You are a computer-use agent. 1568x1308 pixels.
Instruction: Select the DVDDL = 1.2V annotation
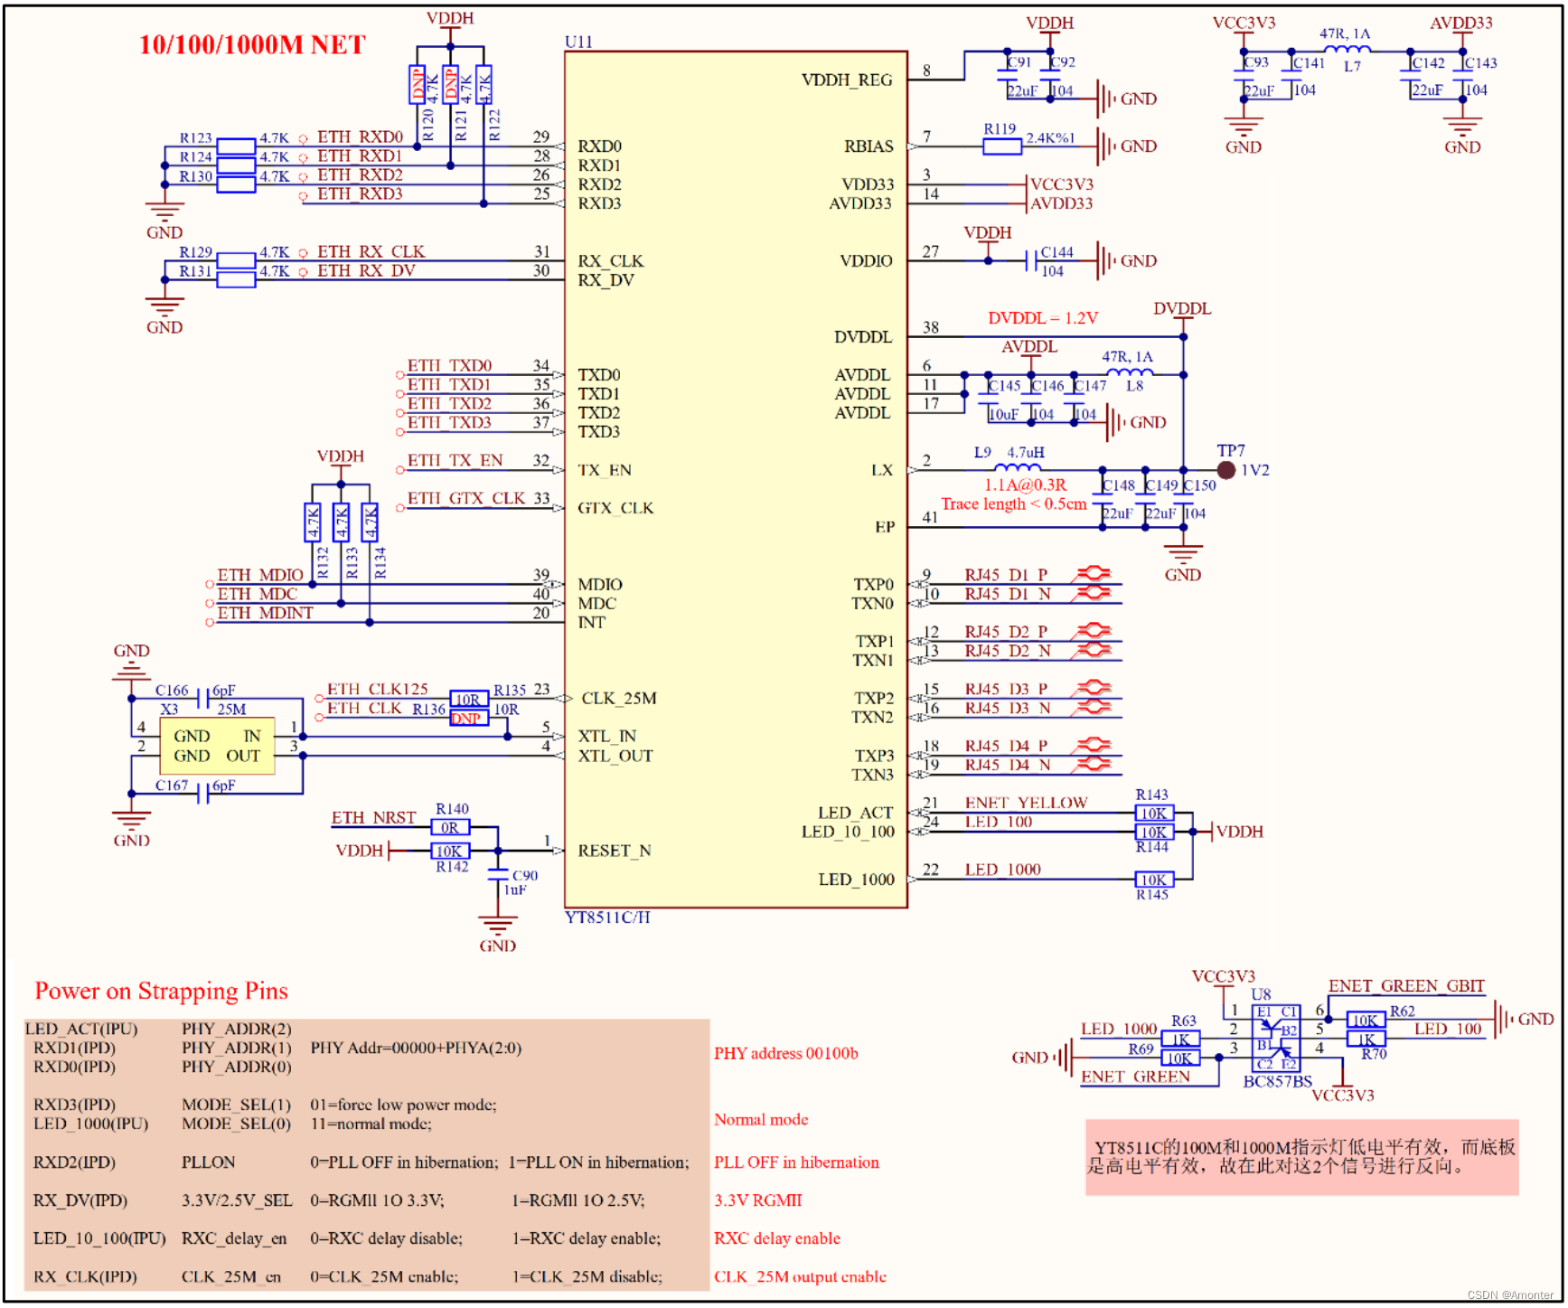pyautogui.click(x=1043, y=318)
